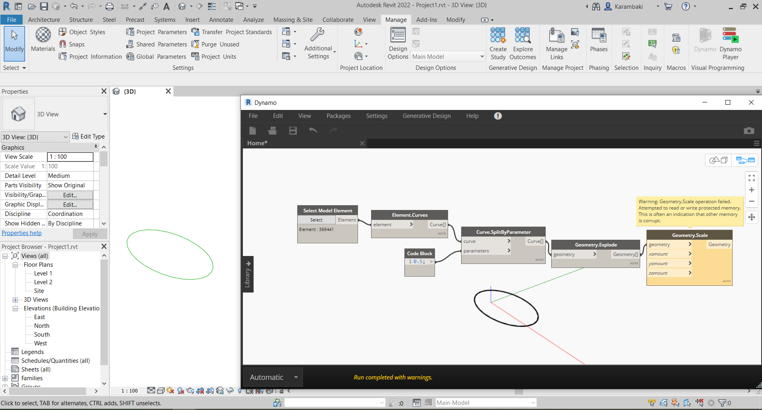Viewport: 762px width, 410px height.
Task: Collapse the Floor Plans branch in Project Browser
Action: pos(15,264)
